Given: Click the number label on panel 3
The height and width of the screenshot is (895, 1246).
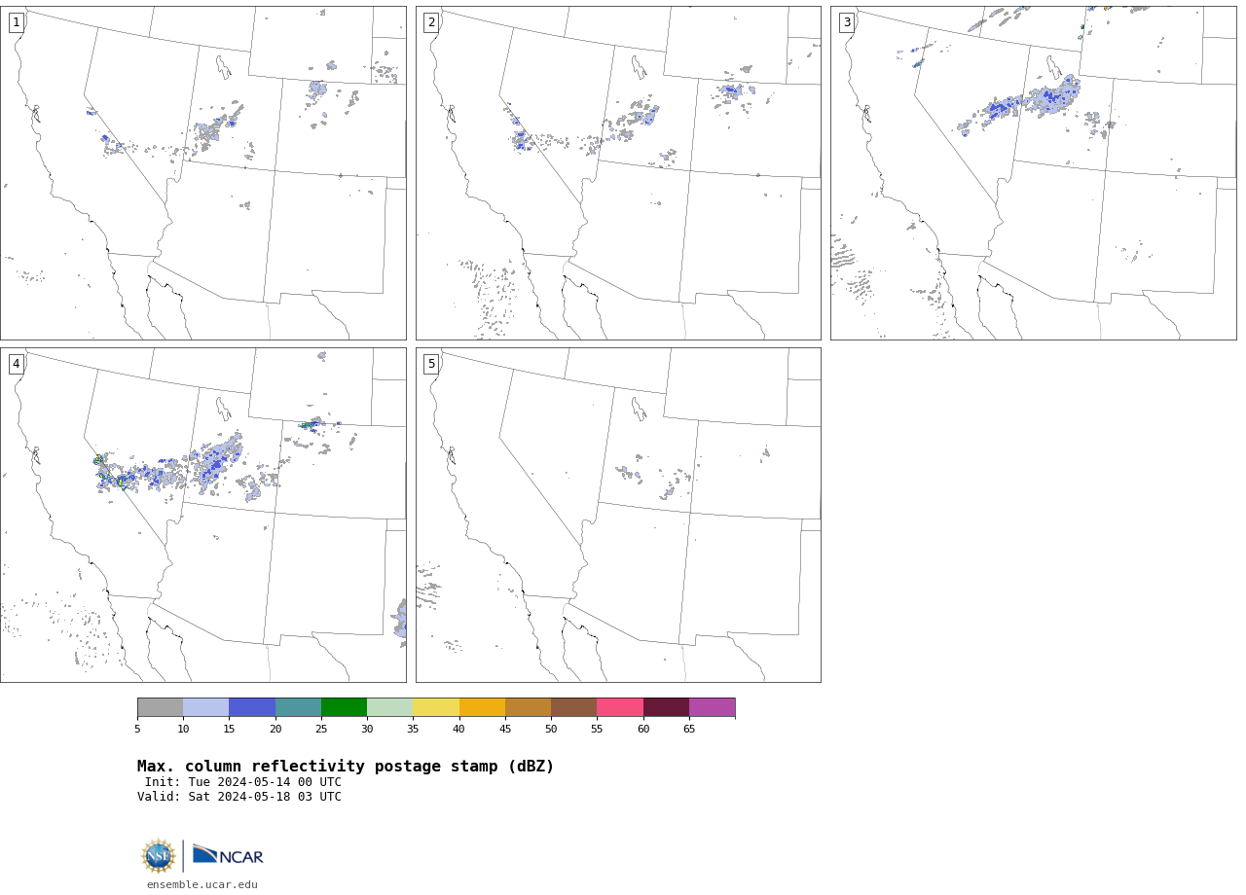Looking at the screenshot, I should (847, 22).
